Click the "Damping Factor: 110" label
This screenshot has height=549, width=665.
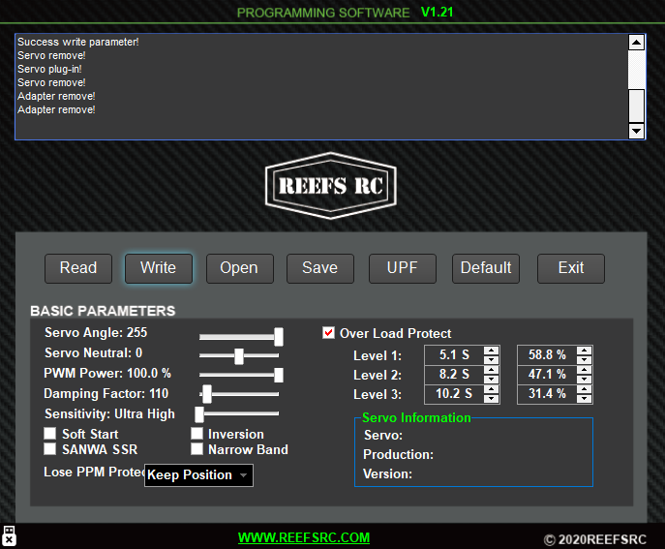tap(106, 394)
